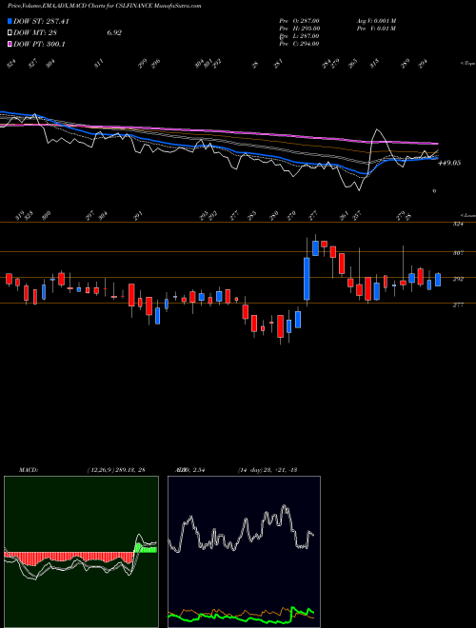Select the 'DOW MT: 28' label

tap(35, 33)
